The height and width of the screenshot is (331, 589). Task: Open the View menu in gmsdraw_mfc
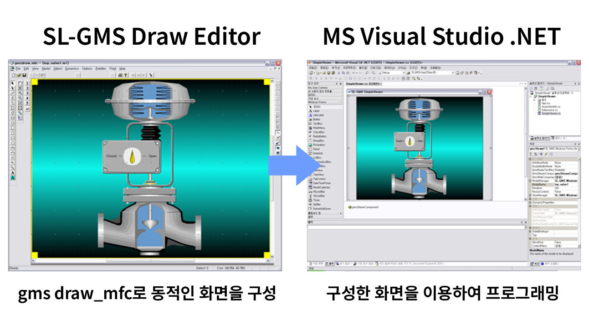point(35,68)
